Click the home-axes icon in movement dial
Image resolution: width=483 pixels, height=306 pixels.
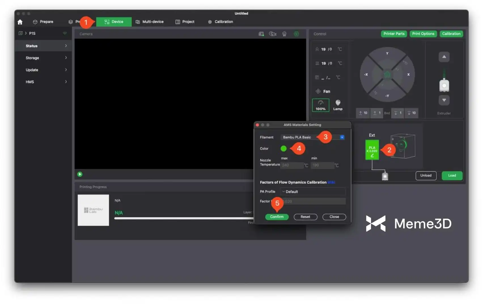pyautogui.click(x=387, y=75)
